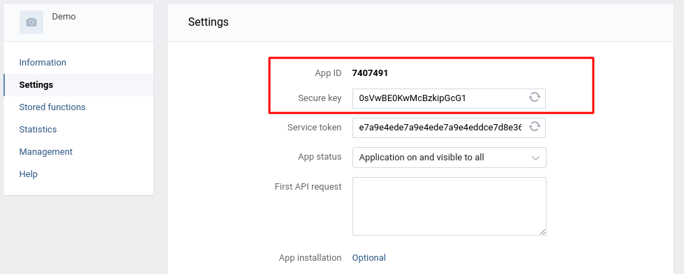Regenerate the Service token with refresh icon
The height and width of the screenshot is (274, 684).
[535, 127]
